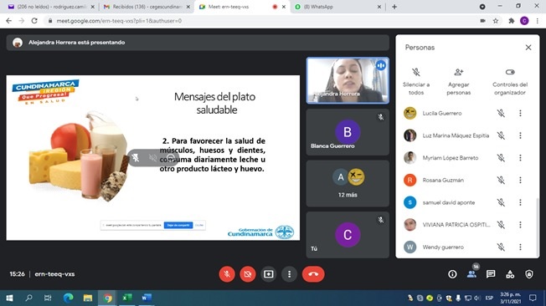The height and width of the screenshot is (306, 546).
Task: Open more options for samuel david aponte
Action: 520,202
